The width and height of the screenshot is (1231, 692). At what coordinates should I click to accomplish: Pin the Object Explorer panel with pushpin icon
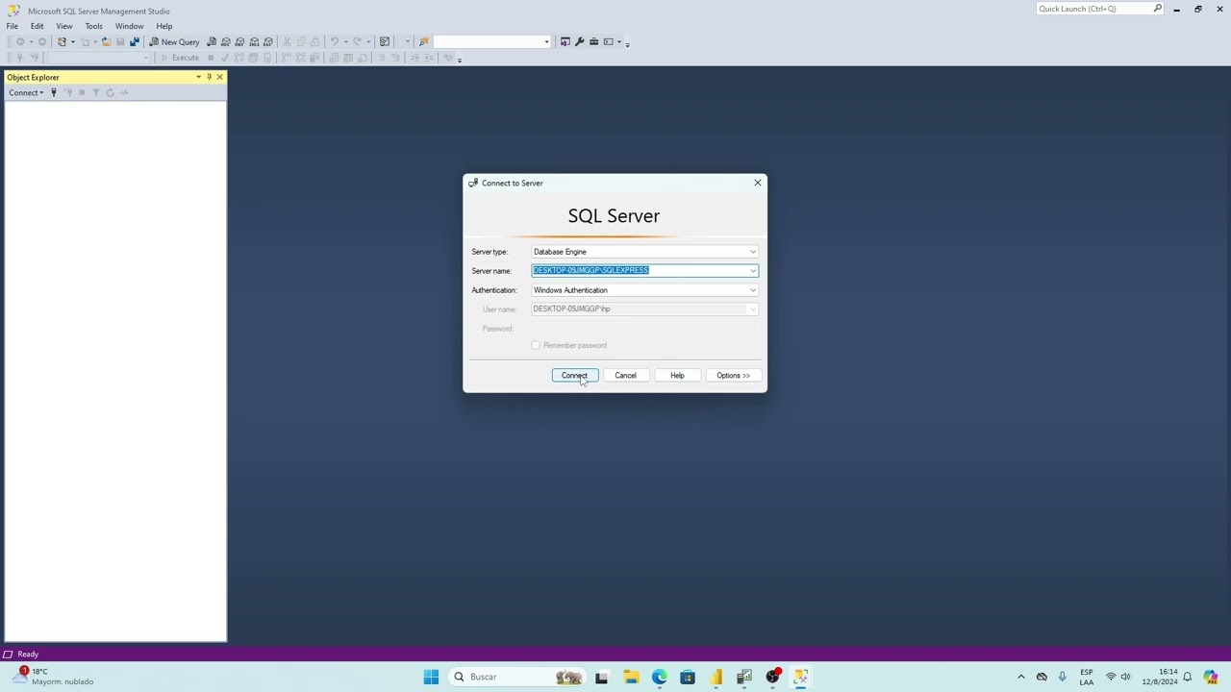click(209, 77)
